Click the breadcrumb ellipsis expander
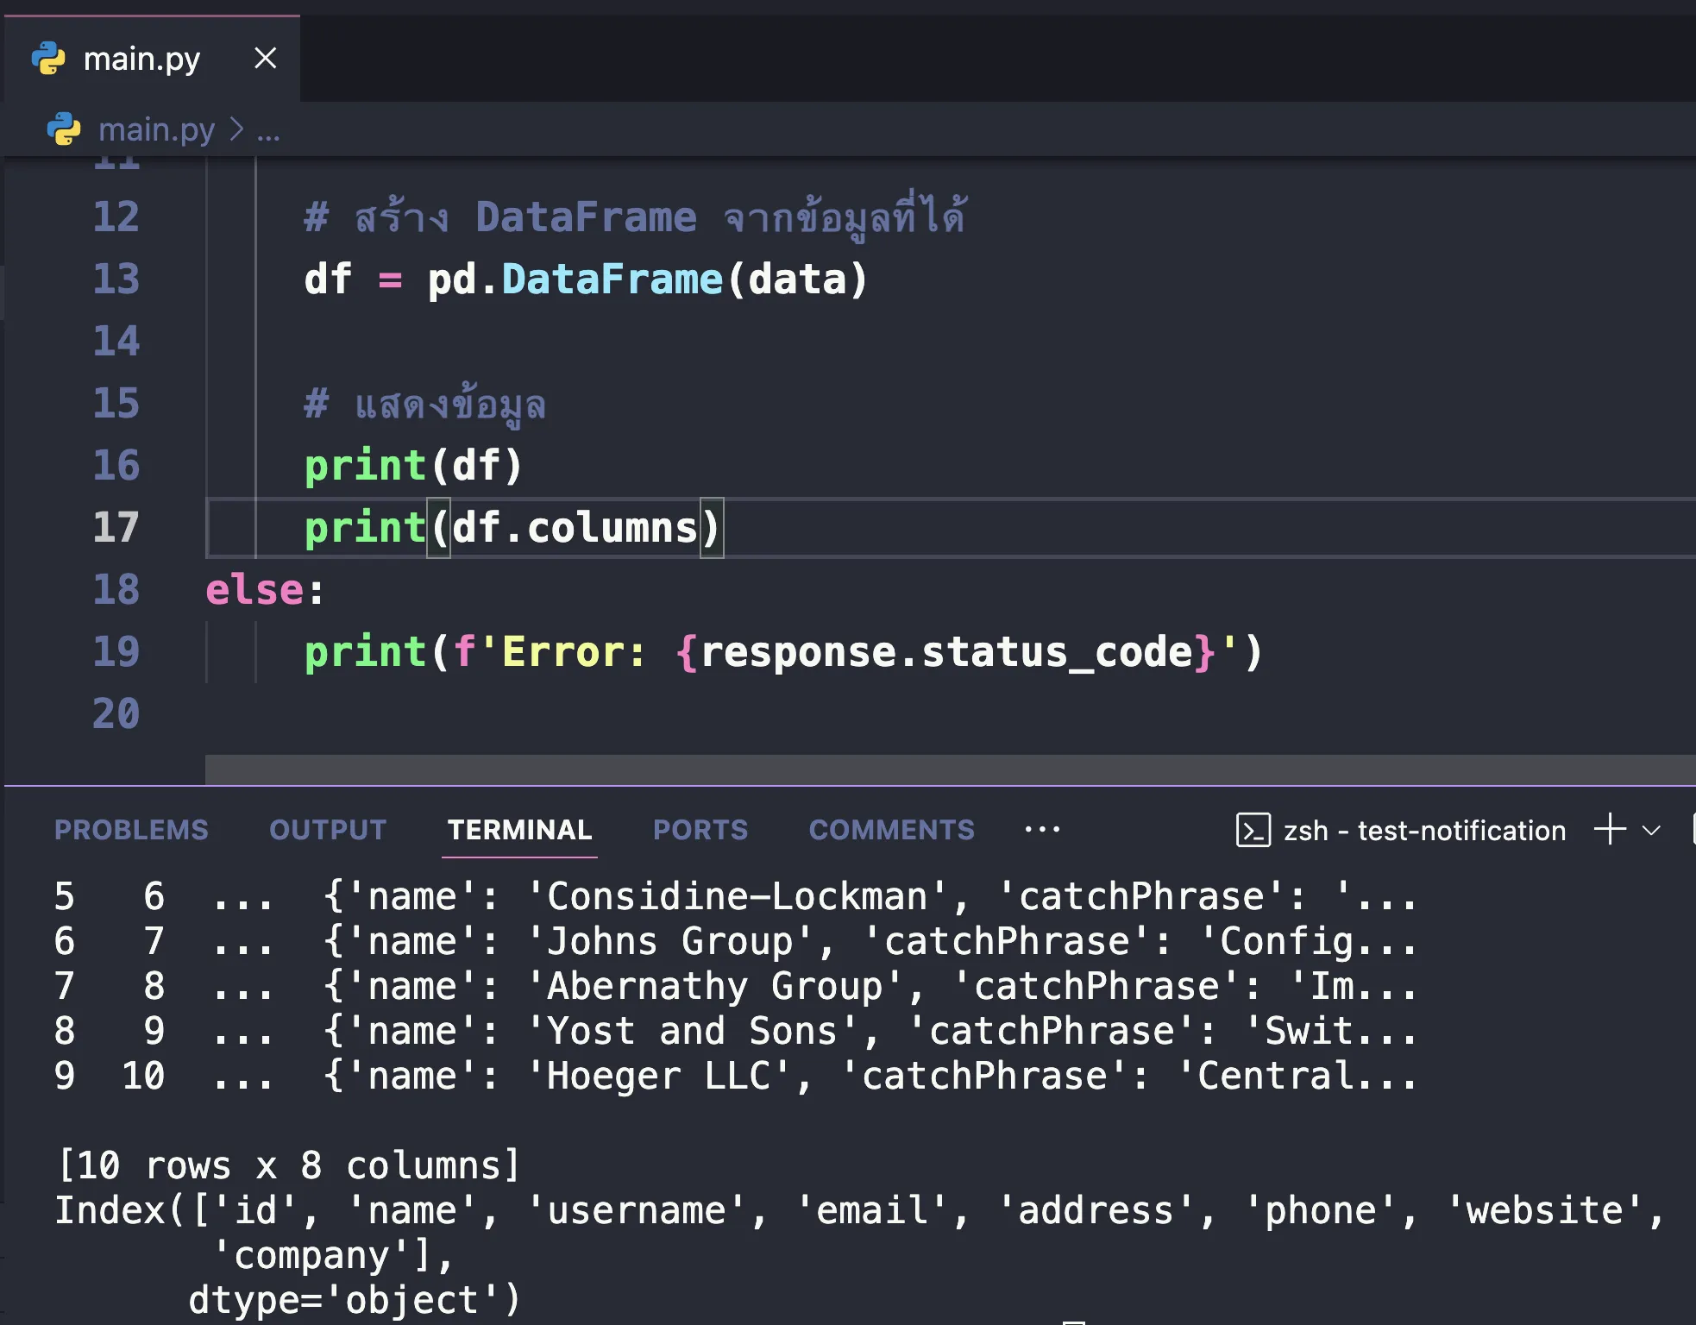The width and height of the screenshot is (1696, 1325). [x=268, y=128]
